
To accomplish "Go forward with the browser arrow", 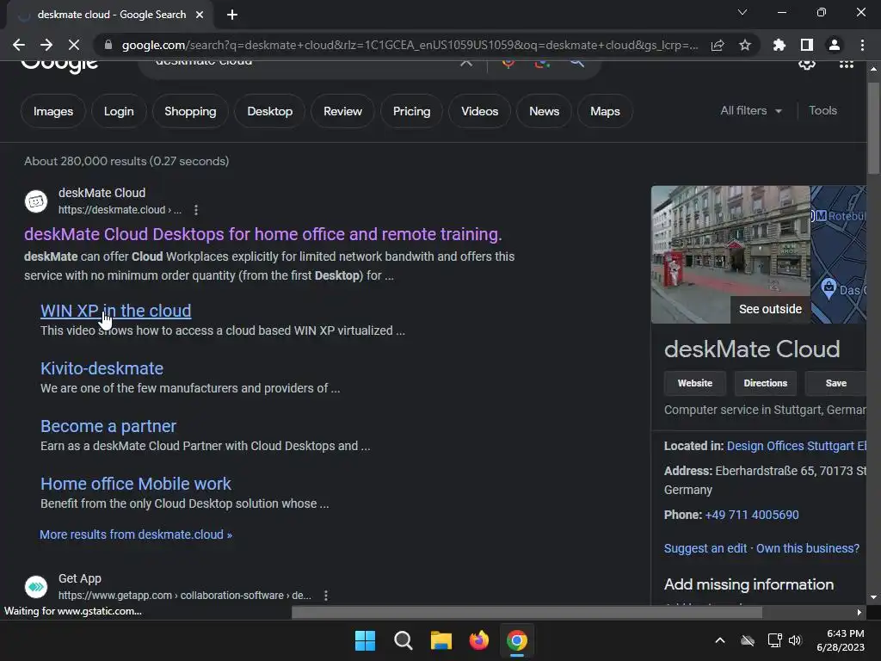I will coord(46,45).
